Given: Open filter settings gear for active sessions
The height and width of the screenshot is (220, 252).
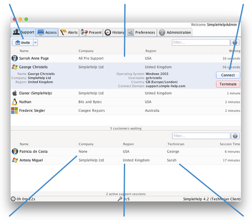Looking at the screenshot, I should click(235, 136).
